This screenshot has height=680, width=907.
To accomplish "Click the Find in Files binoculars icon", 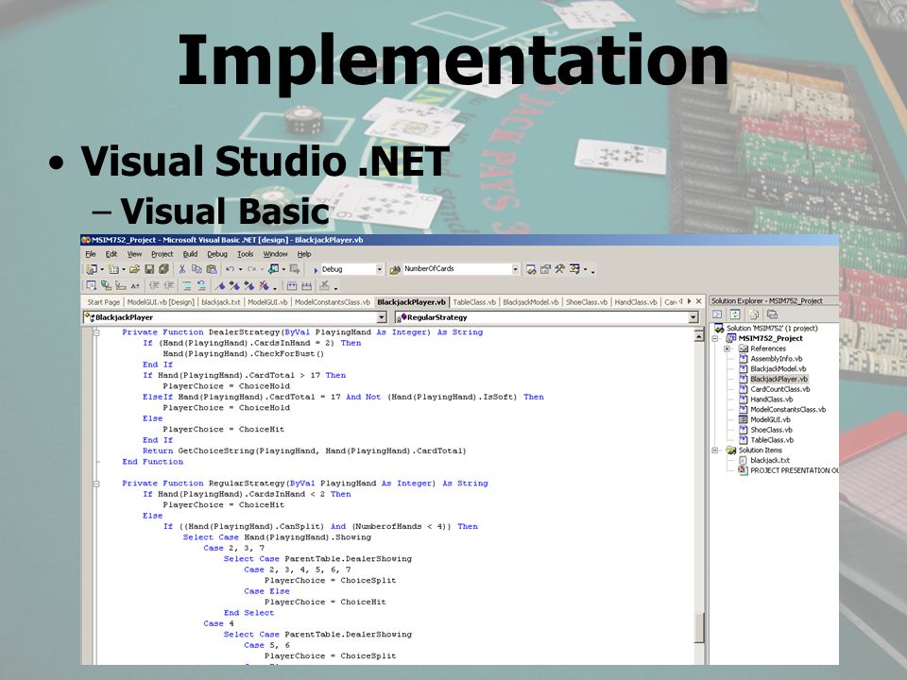I will (395, 269).
